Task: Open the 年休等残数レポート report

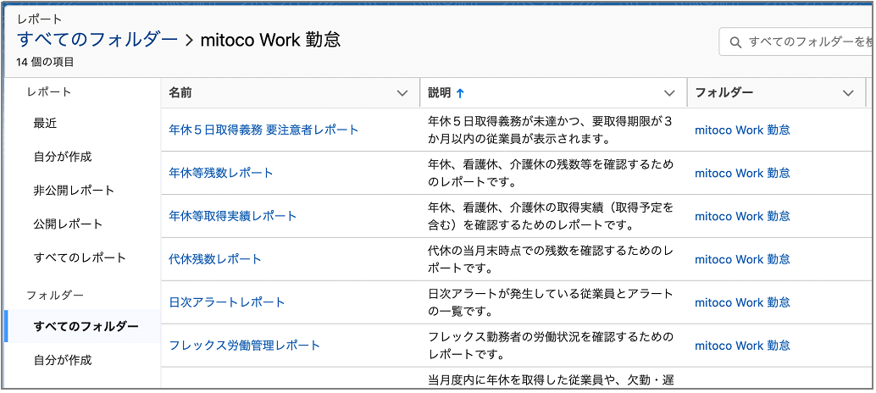Action: point(221,173)
